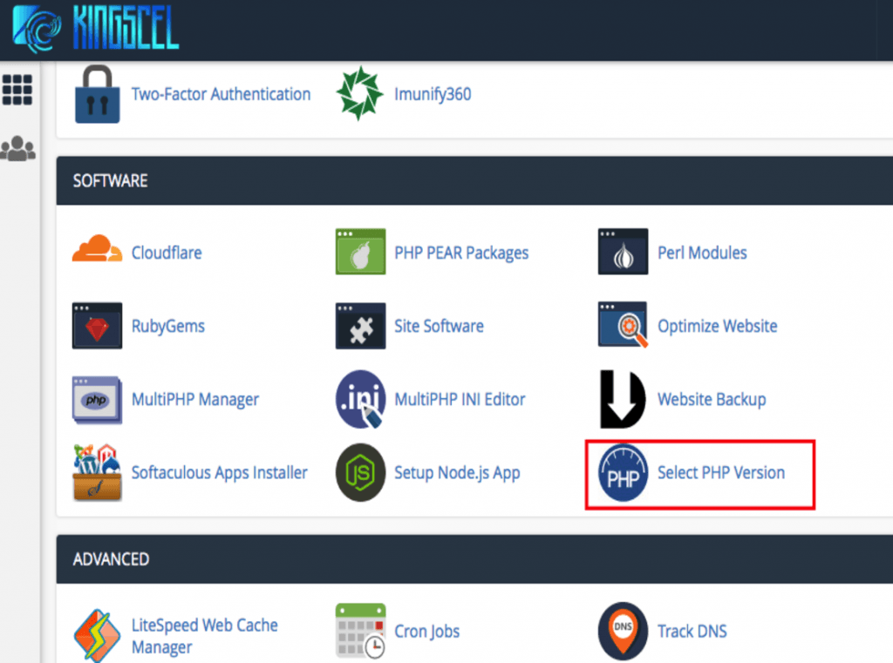Open the Setup Node.js App icon
This screenshot has width=893, height=663.
360,473
